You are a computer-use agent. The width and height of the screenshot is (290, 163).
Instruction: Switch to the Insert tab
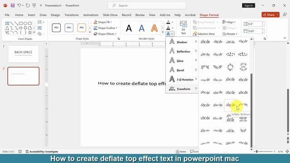pyautogui.click(x=31, y=15)
